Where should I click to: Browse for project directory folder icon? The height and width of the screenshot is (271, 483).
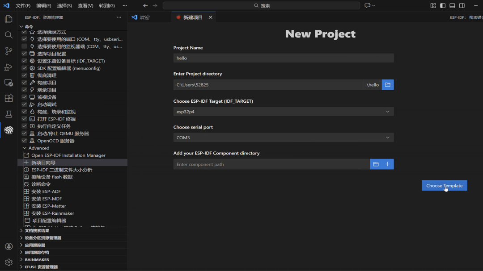point(387,84)
